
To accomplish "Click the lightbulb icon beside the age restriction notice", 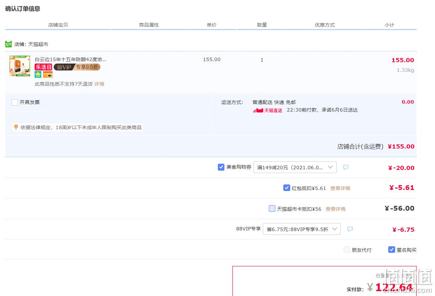I will [x=16, y=127].
